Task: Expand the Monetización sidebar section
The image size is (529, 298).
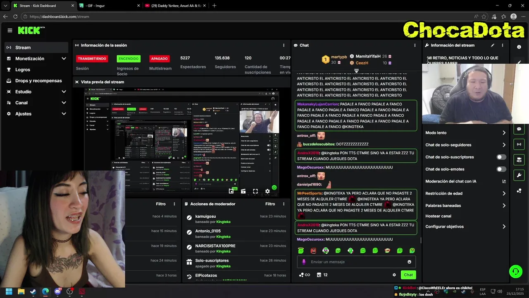Action: (x=64, y=59)
